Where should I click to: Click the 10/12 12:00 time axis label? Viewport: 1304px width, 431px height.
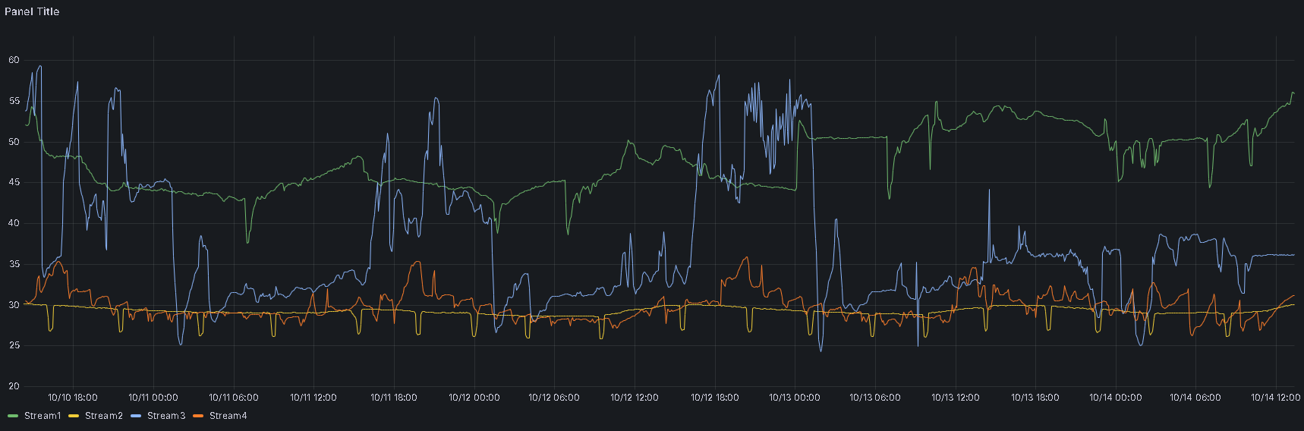635,398
